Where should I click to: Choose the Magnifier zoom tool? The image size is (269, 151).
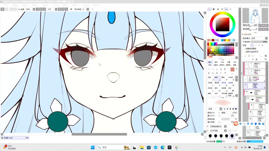(213, 73)
